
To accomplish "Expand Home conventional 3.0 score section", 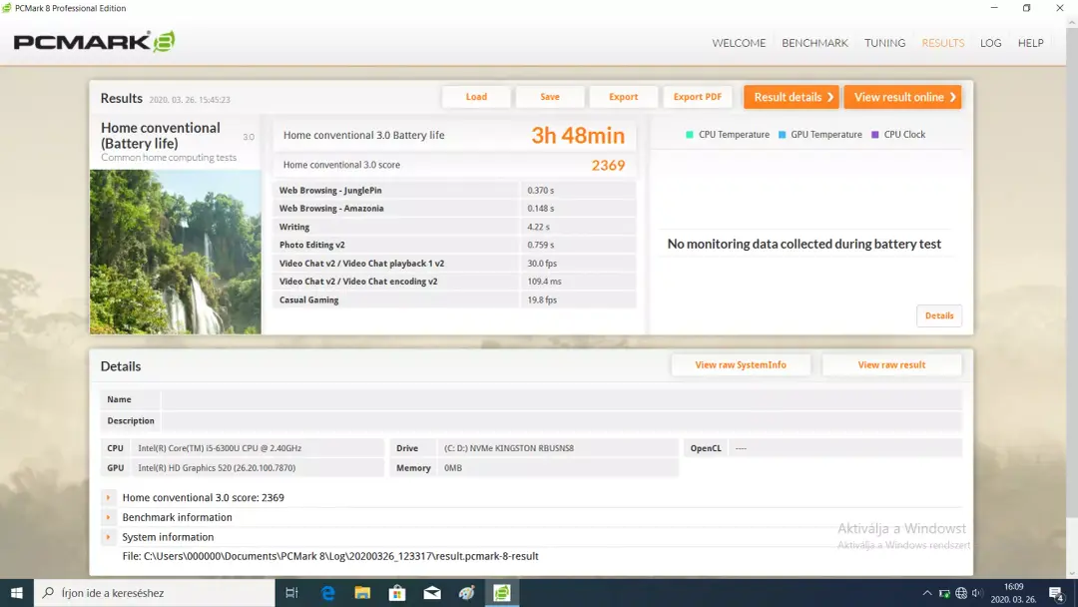I will pyautogui.click(x=108, y=497).
